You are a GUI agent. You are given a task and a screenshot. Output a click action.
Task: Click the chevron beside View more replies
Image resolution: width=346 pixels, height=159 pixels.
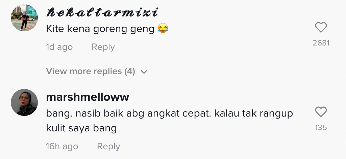click(144, 72)
